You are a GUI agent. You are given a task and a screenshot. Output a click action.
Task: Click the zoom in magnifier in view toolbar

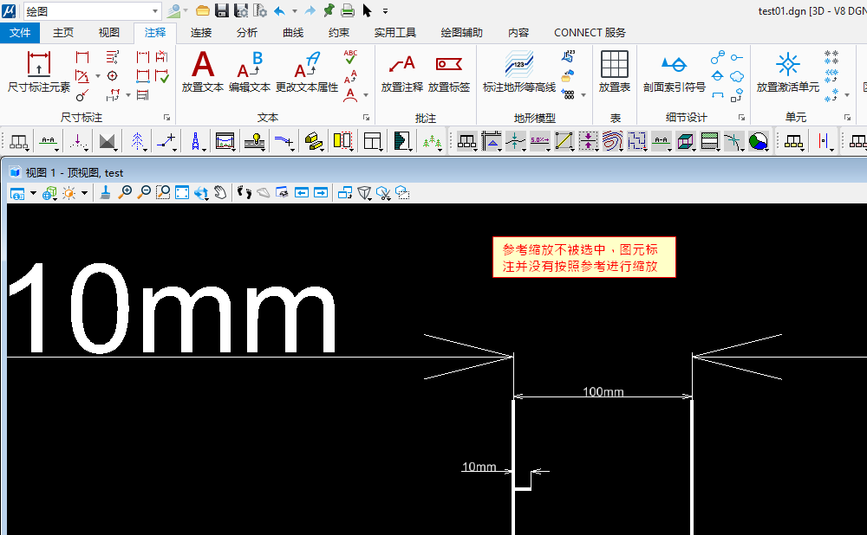pyautogui.click(x=126, y=192)
